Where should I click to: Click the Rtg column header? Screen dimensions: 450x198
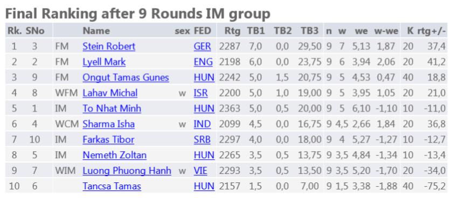click(232, 31)
